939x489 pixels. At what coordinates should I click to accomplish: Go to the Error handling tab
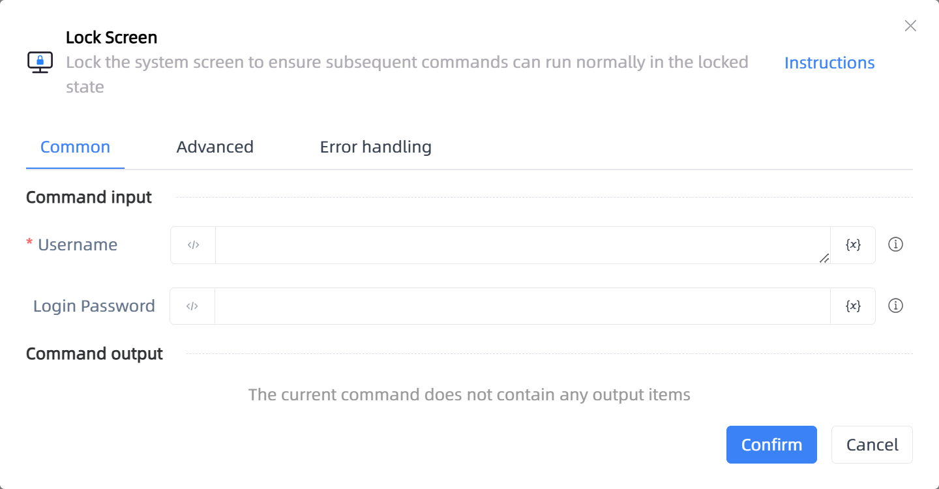tap(376, 147)
